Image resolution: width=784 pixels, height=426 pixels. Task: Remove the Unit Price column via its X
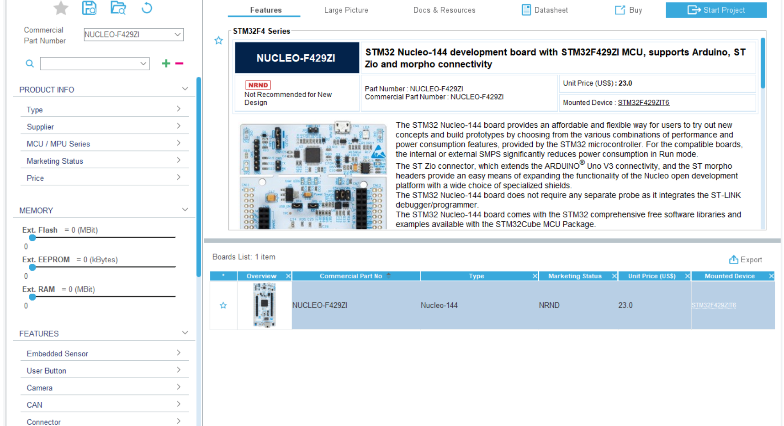pyautogui.click(x=688, y=276)
